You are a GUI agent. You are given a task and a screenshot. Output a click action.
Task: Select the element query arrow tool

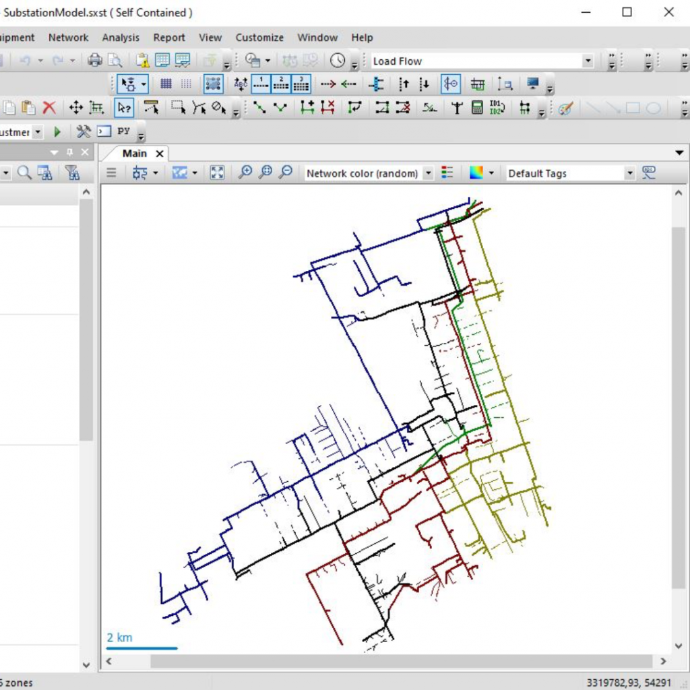tap(125, 108)
